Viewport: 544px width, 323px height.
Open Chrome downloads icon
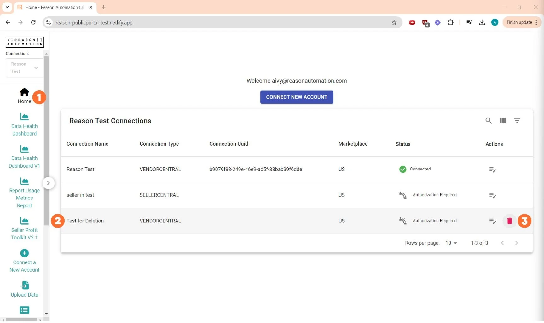[x=482, y=22]
